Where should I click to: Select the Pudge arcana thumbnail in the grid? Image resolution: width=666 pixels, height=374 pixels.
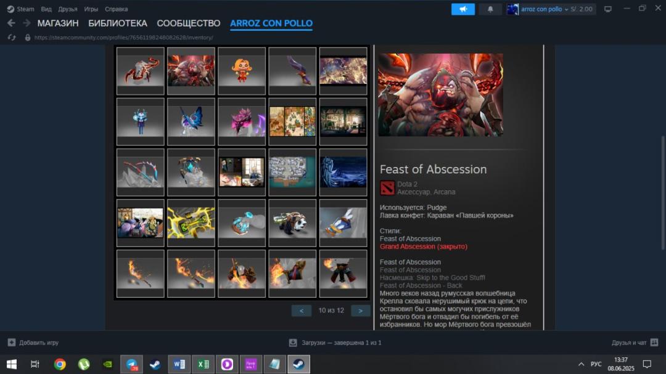pos(191,71)
